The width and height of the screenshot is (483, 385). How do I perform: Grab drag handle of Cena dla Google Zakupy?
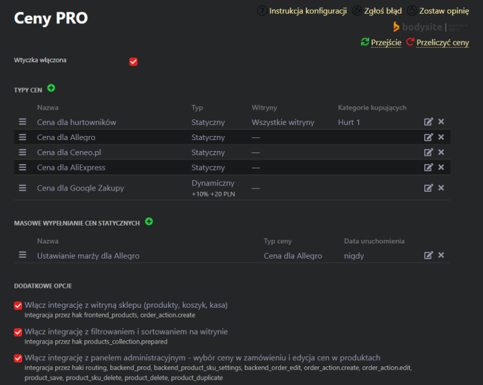pyautogui.click(x=23, y=188)
